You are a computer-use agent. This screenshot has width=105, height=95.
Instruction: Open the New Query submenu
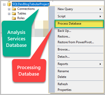[79, 9]
